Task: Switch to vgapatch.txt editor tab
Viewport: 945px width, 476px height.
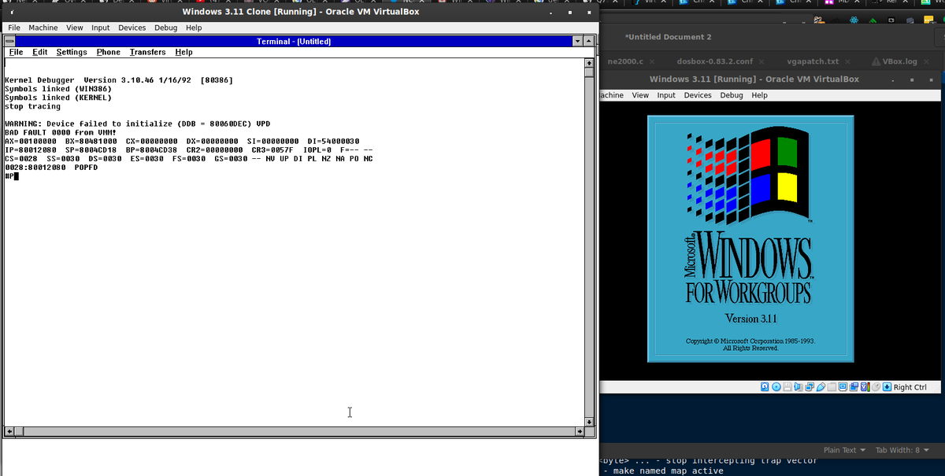Action: (x=813, y=61)
